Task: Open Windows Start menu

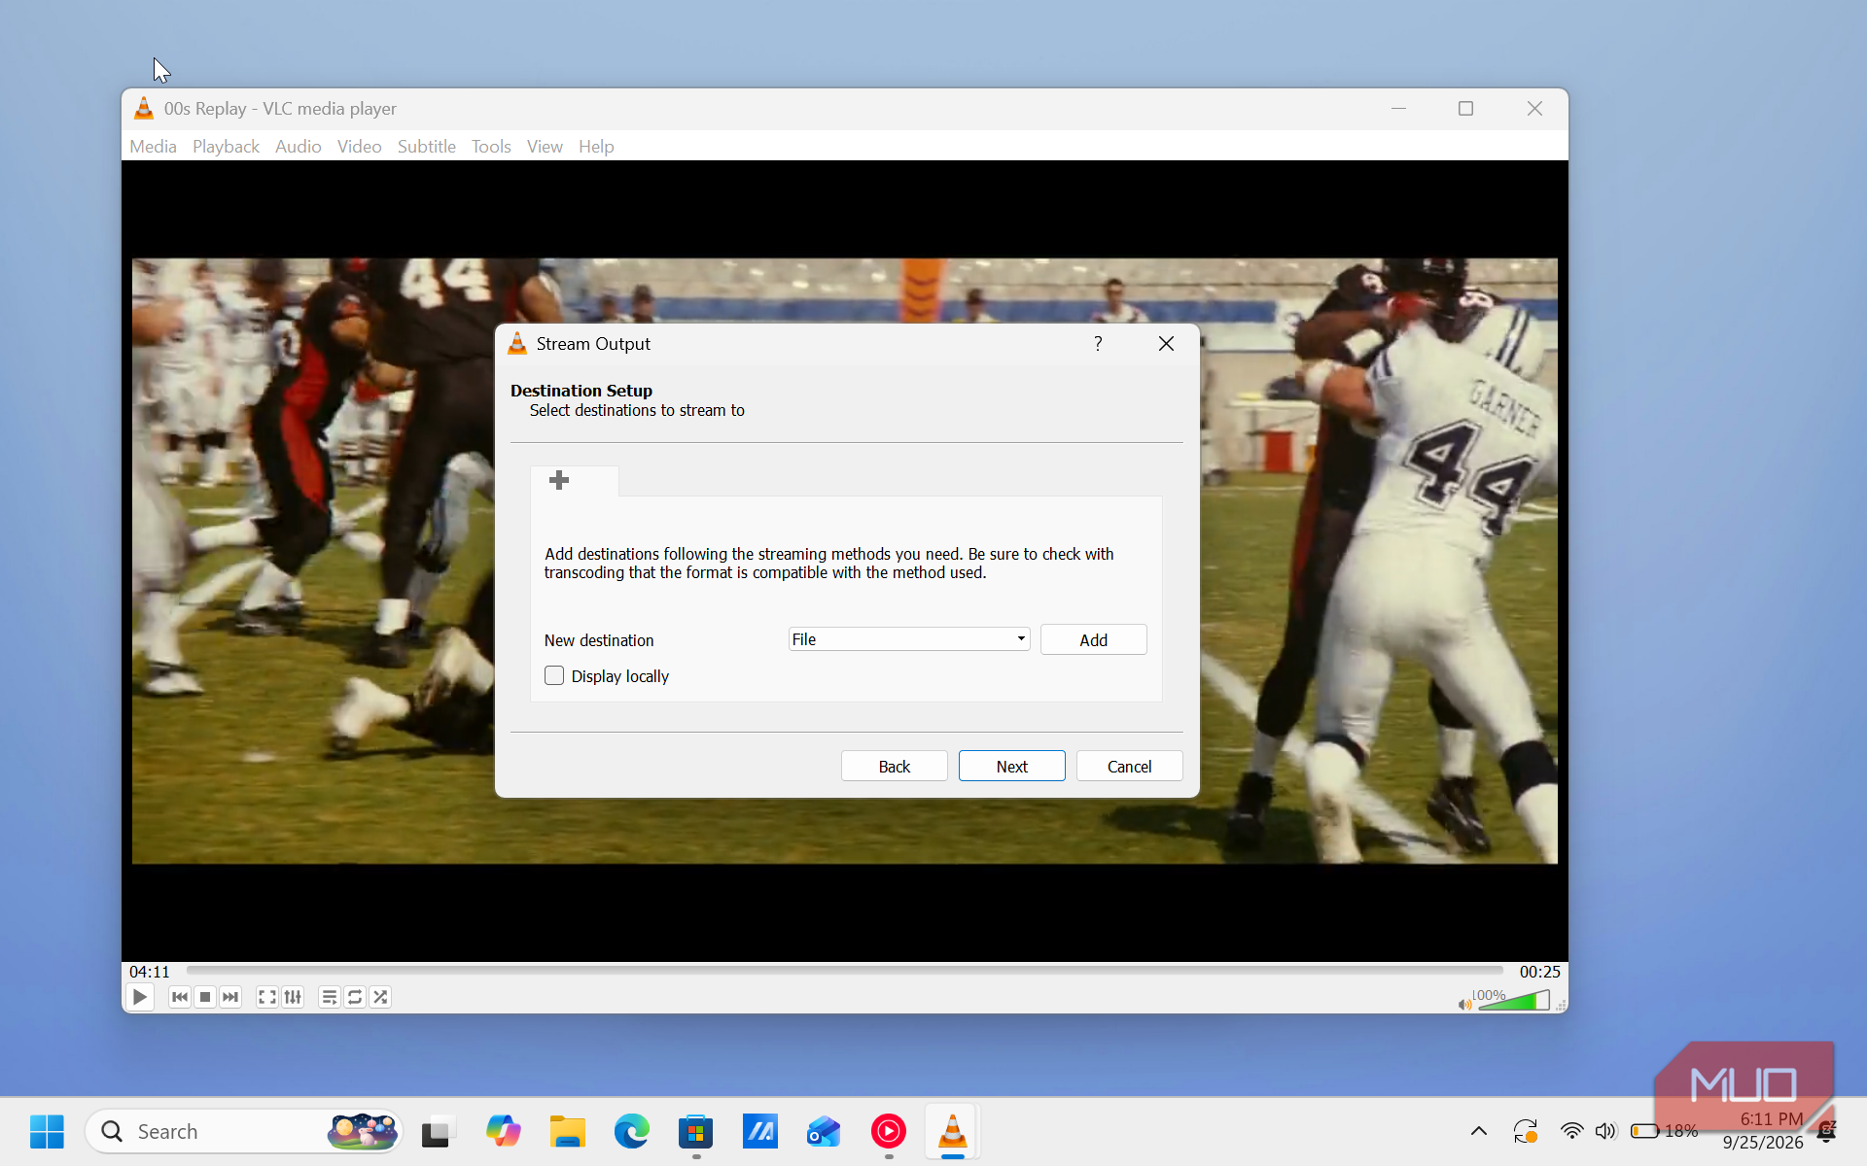Action: (47, 1131)
